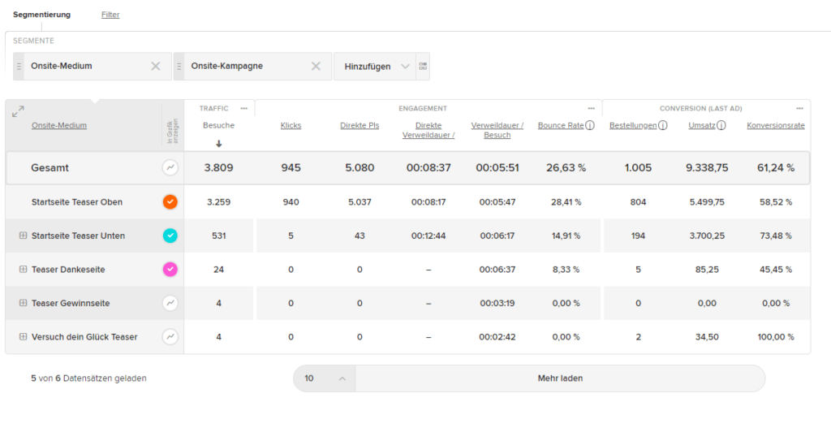Toggle chart display for Versuch dein Glück Teaser

(170, 337)
